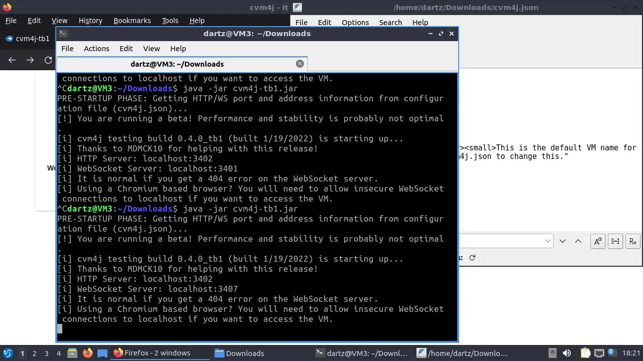Select workspace 1 in pager

click(x=22, y=353)
